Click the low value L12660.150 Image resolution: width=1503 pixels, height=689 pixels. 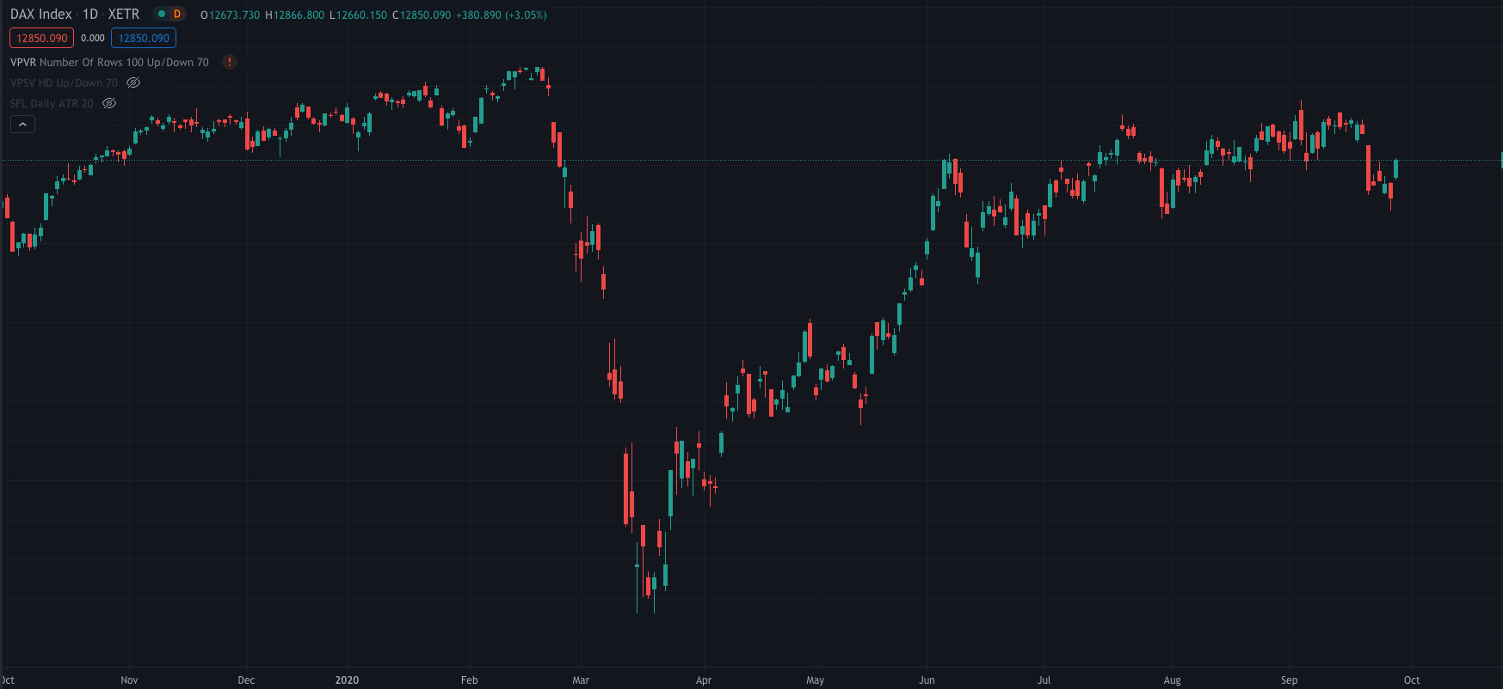[358, 15]
